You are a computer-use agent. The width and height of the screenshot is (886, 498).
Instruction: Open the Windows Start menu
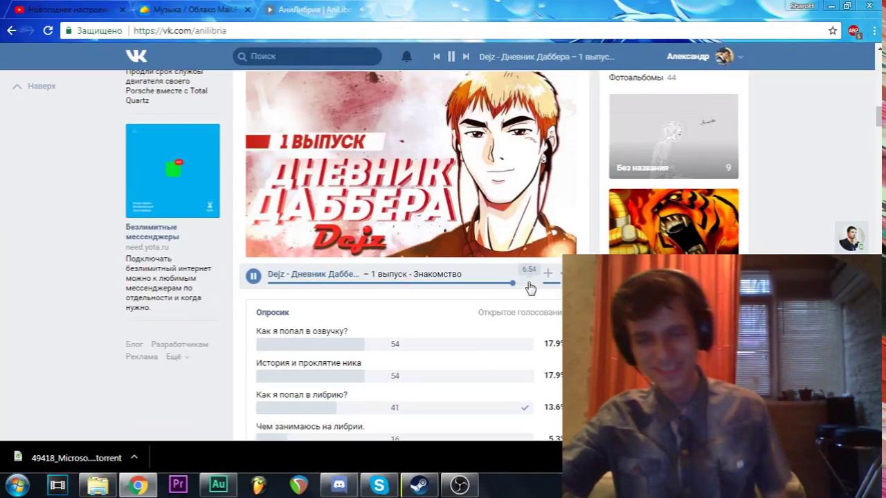pyautogui.click(x=17, y=485)
